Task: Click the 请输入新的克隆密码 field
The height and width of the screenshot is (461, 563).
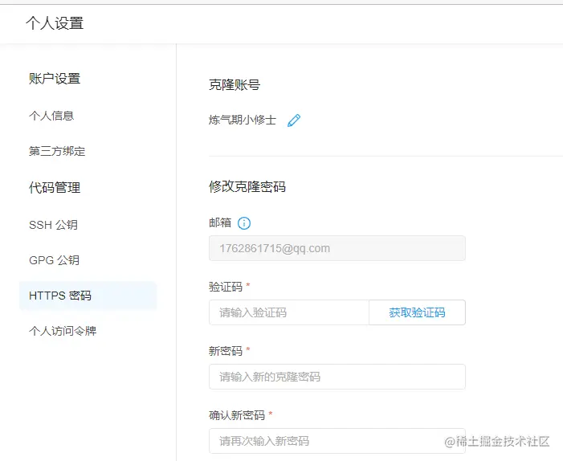Action: click(337, 377)
